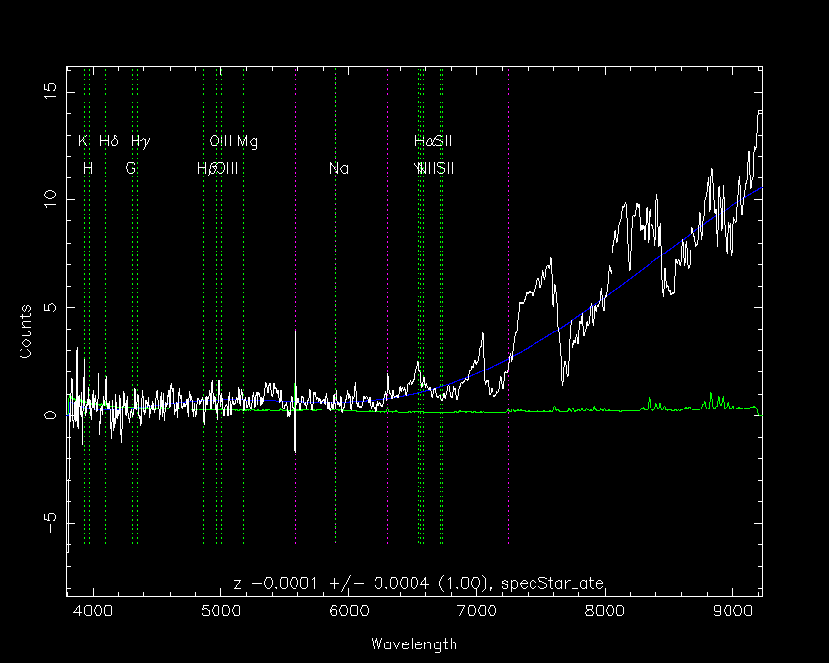829x663 pixels.
Task: Click the upper OIII label beside Mg
Action: 220,141
